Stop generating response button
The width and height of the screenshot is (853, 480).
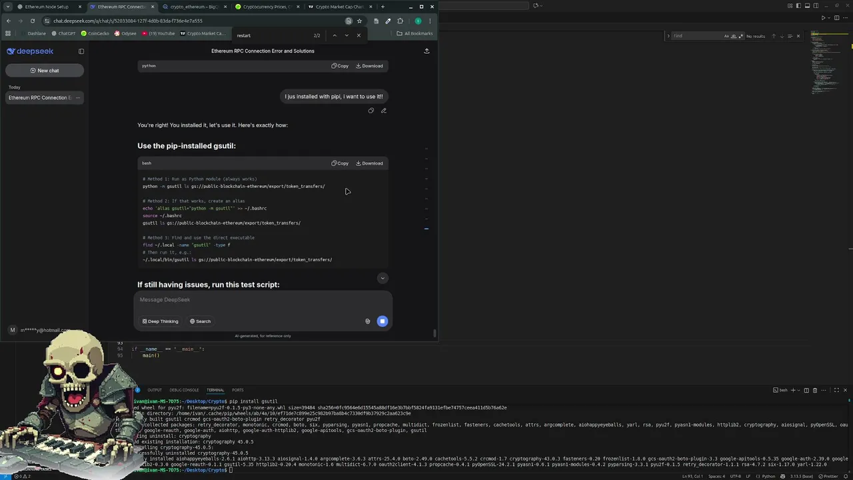pos(382,321)
